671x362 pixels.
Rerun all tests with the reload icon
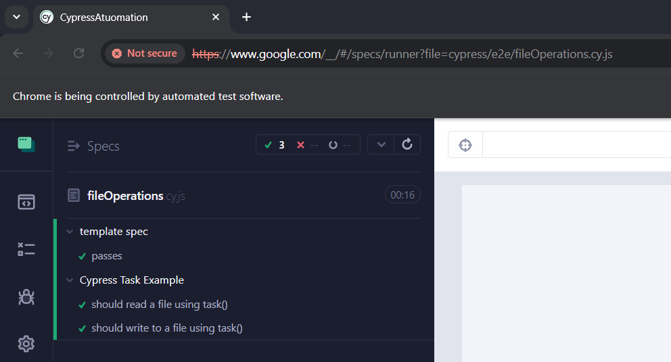pos(407,145)
